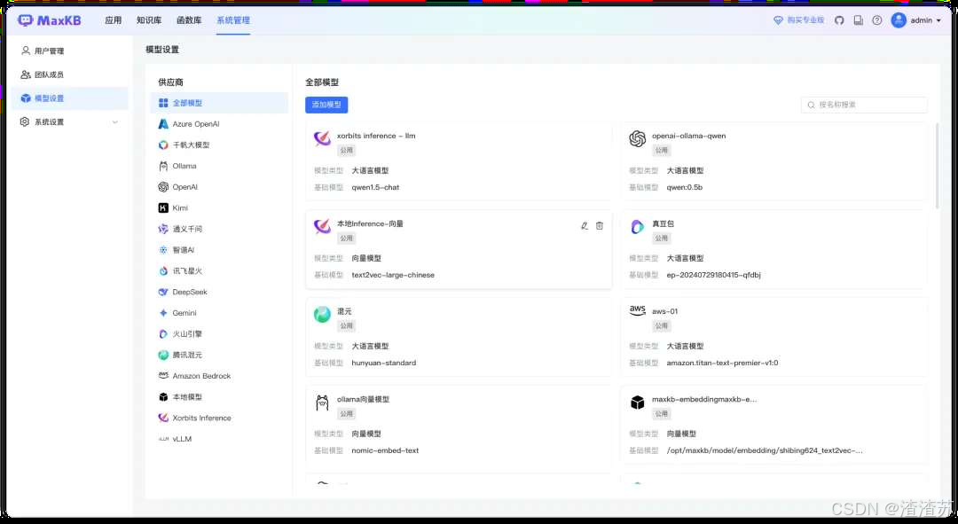Click the qwen1.5-chat base model text

coord(375,187)
